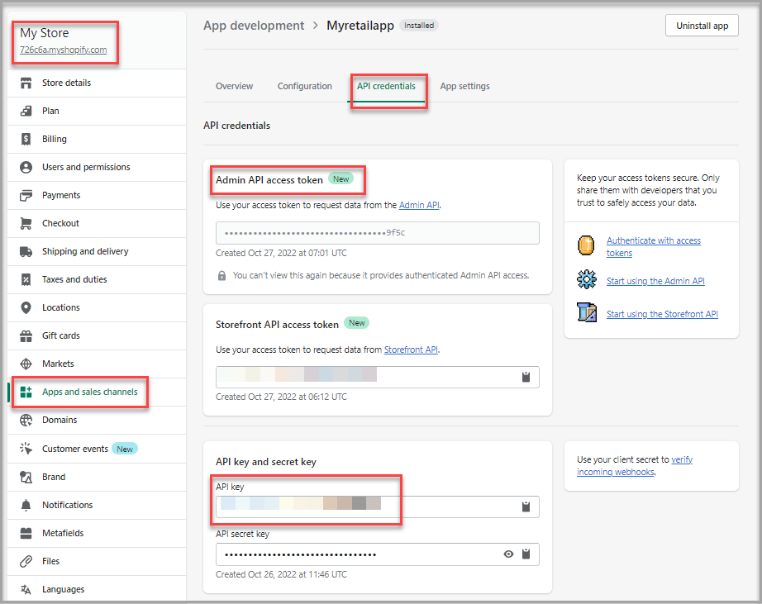Open the 726c6a.myshopify.com store link

(x=63, y=50)
